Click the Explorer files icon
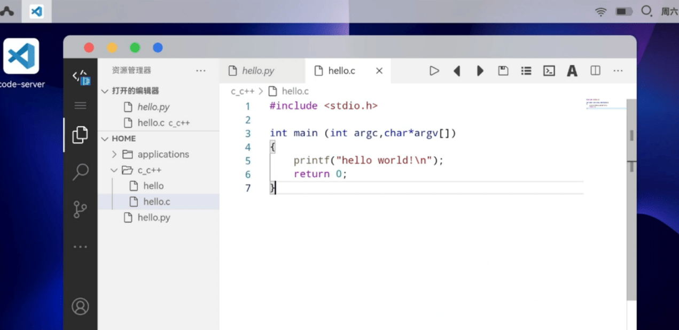Image resolution: width=679 pixels, height=330 pixels. [80, 134]
